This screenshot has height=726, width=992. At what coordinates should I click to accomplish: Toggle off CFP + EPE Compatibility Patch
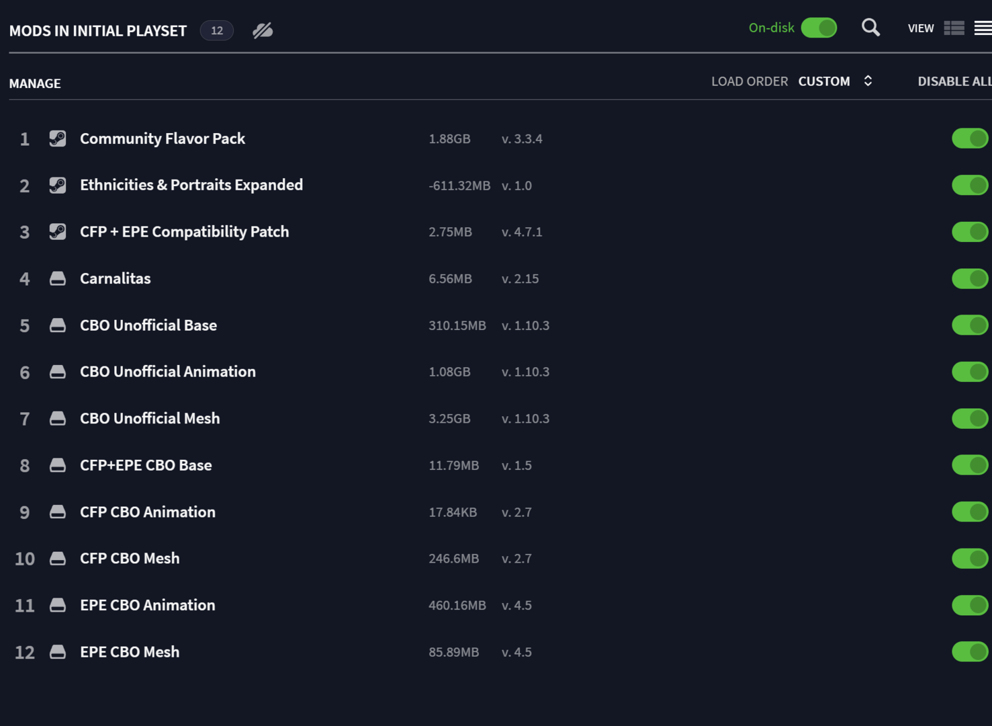click(x=970, y=232)
